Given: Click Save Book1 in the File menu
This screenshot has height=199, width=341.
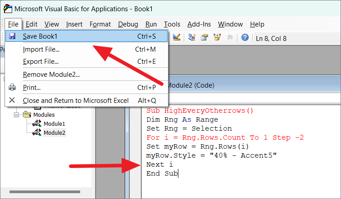Looking at the screenshot, I should pos(86,36).
